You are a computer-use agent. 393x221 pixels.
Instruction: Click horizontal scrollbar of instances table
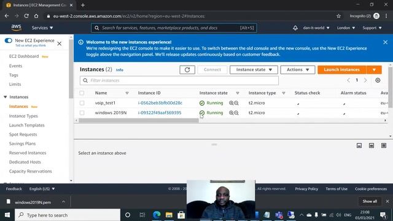click(139, 120)
